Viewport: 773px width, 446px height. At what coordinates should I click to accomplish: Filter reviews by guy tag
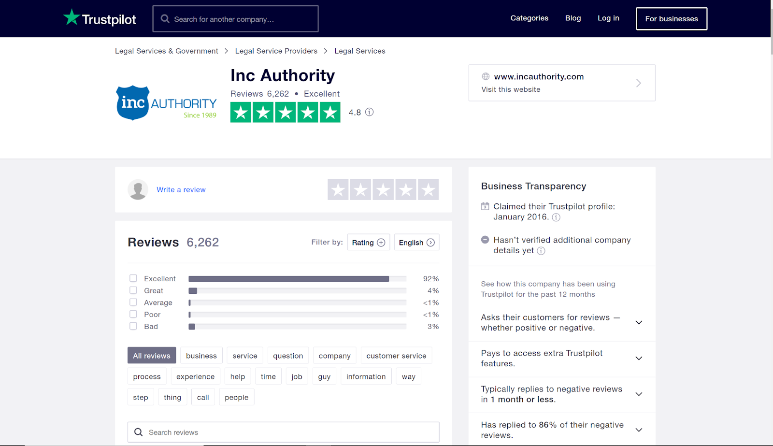tap(324, 376)
